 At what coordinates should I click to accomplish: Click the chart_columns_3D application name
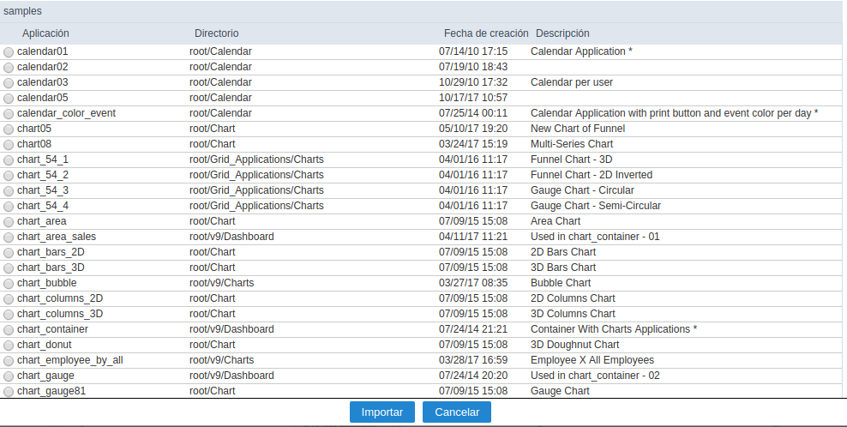point(60,314)
